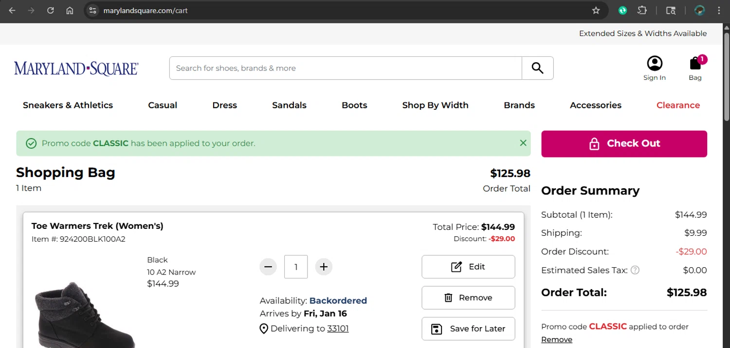730x348 pixels.
Task: Click the Maryland Square logo
Action: (76, 69)
